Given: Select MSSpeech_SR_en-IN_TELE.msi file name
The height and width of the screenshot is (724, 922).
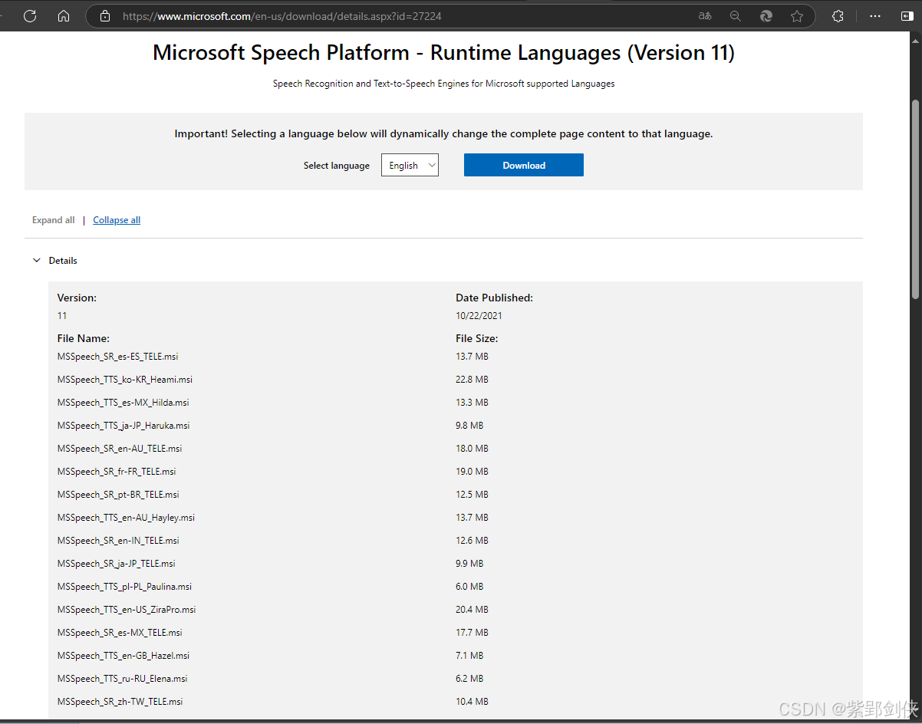Looking at the screenshot, I should coord(118,541).
